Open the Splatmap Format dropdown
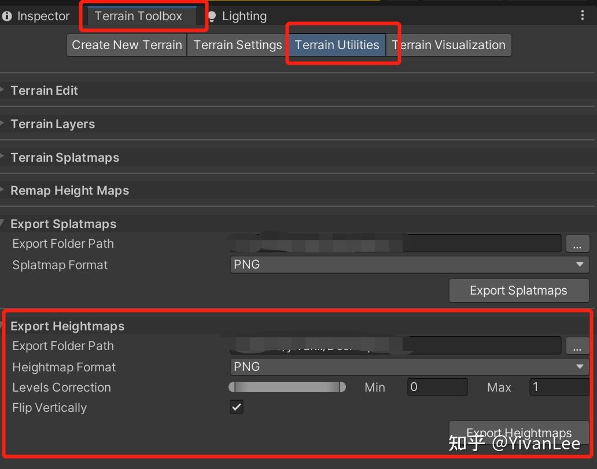 409,264
